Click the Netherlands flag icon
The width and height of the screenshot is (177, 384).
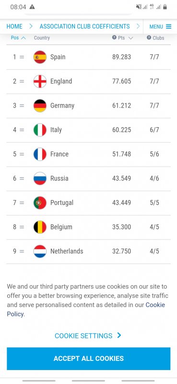coord(40,251)
